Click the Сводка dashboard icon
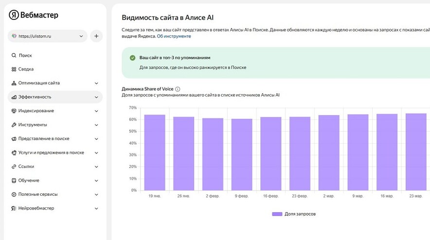The width and height of the screenshot is (430, 240). [x=14, y=69]
